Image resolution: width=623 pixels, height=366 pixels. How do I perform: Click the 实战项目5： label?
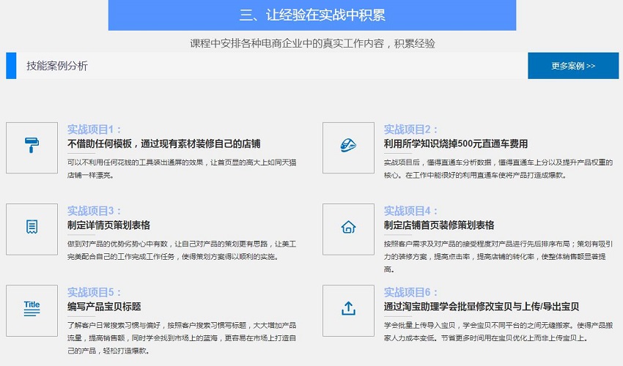[94, 292]
